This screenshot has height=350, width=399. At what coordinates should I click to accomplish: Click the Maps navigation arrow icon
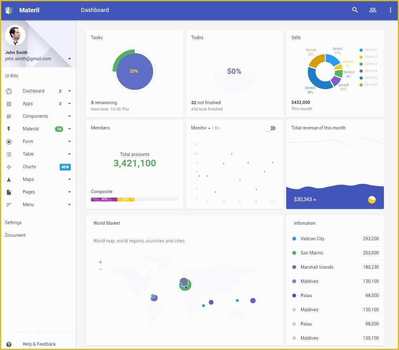(9, 180)
